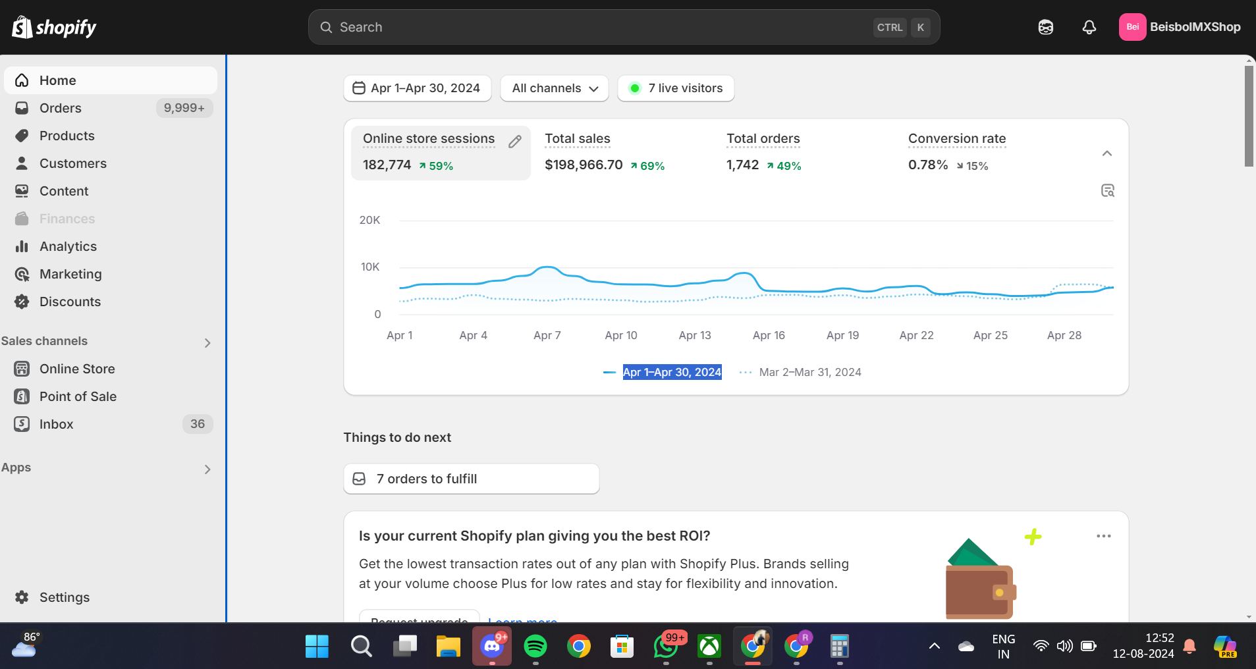Click the Orders count badge 9,999+
Screen dimensions: 1256x669
click(184, 108)
